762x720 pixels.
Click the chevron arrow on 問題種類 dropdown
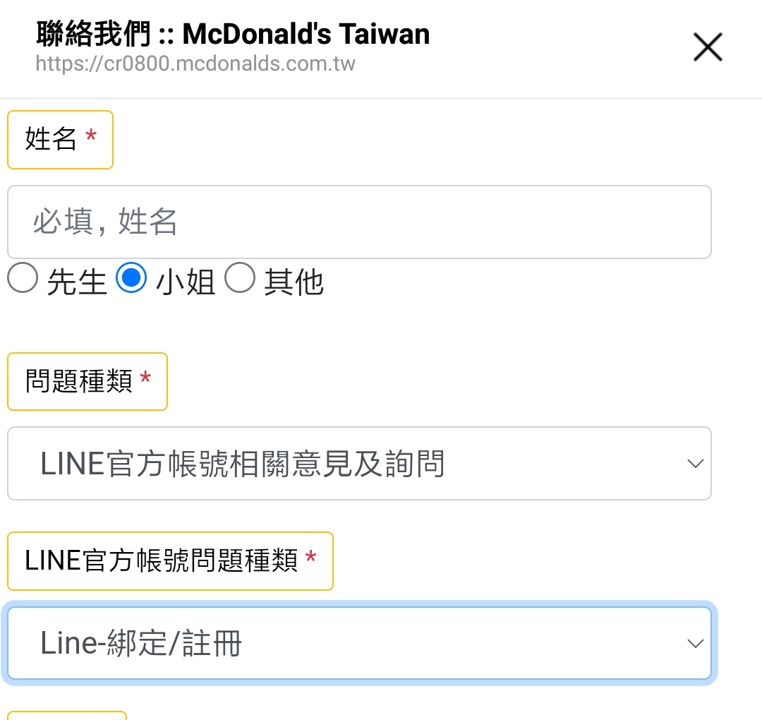coord(695,464)
